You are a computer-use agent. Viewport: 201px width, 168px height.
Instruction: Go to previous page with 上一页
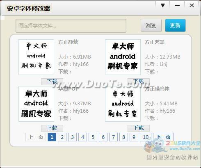36,137
